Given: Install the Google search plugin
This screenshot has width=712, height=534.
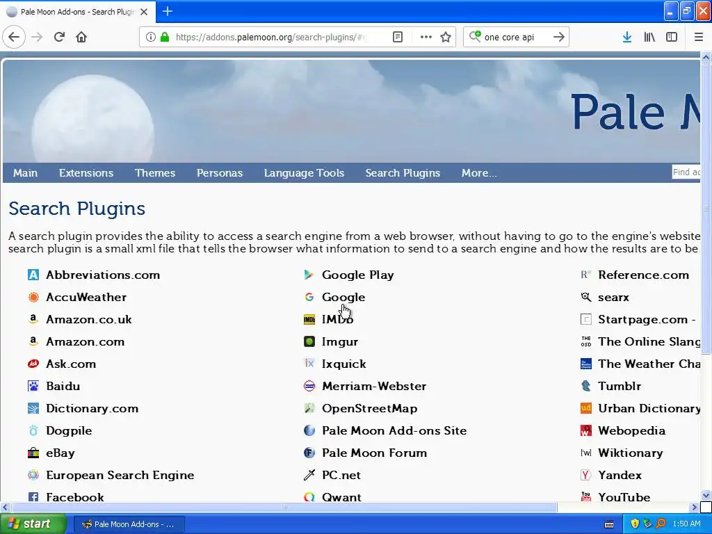Looking at the screenshot, I should pyautogui.click(x=343, y=297).
